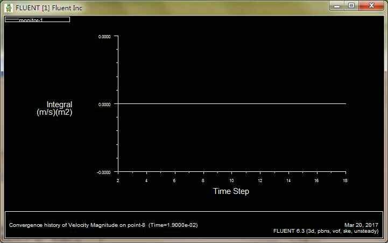Click the x-axis tick label 18
Screen dimensions: 388x243
345,180
